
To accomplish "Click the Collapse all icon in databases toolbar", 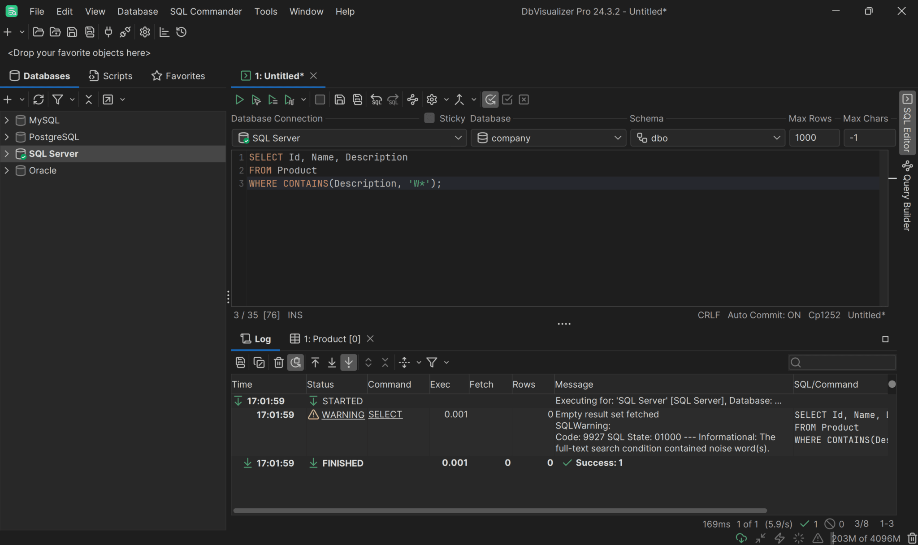I will 89,99.
